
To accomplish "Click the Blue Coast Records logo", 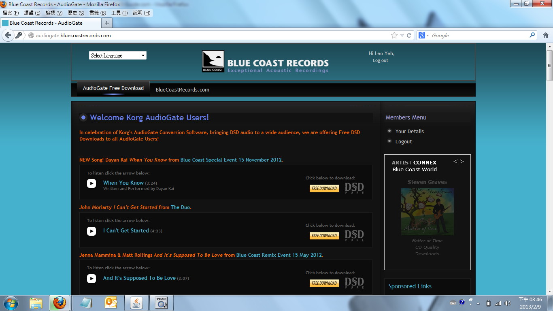I will (x=265, y=62).
